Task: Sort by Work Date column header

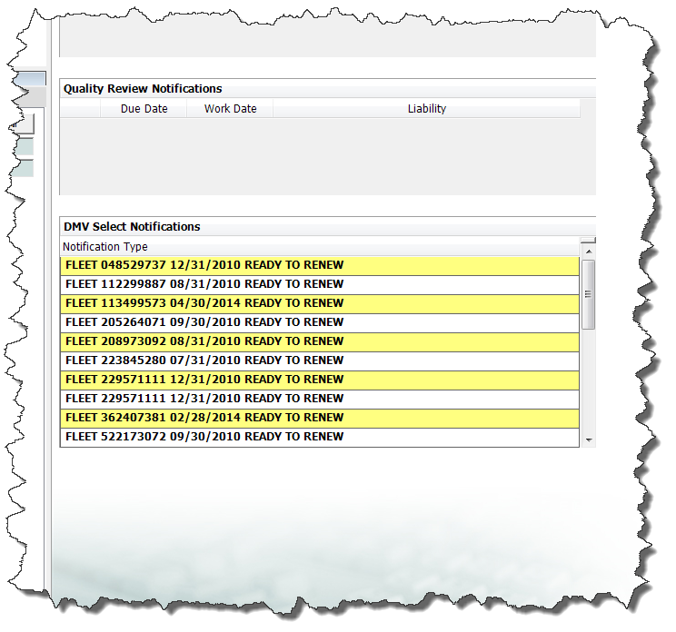Action: (230, 109)
